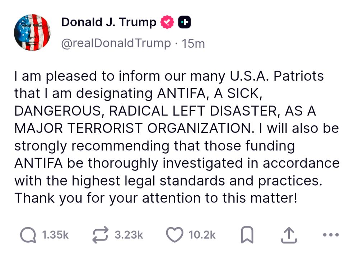Open Donald J. Trump's profile name
Image resolution: width=359 pixels, height=257 pixels.
[109, 22]
